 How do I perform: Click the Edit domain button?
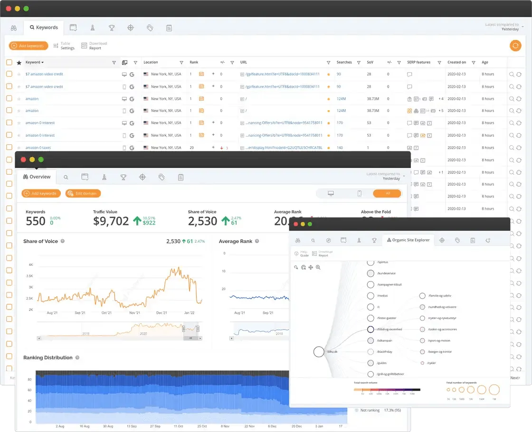coord(83,193)
